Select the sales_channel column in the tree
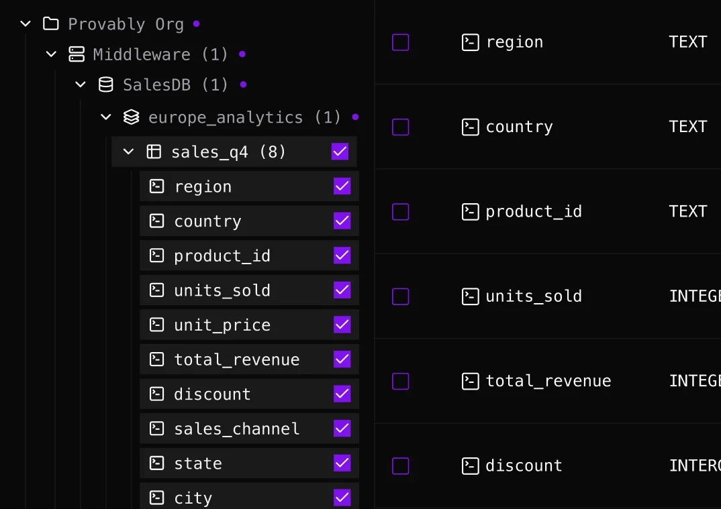The height and width of the screenshot is (509, 721). coord(238,429)
